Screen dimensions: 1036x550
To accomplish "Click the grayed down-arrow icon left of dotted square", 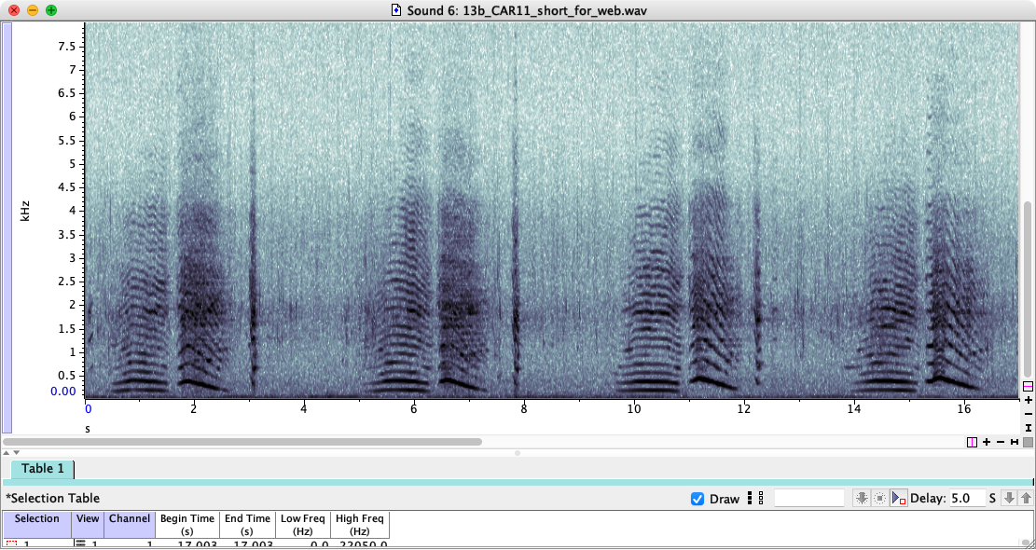I will pos(861,499).
